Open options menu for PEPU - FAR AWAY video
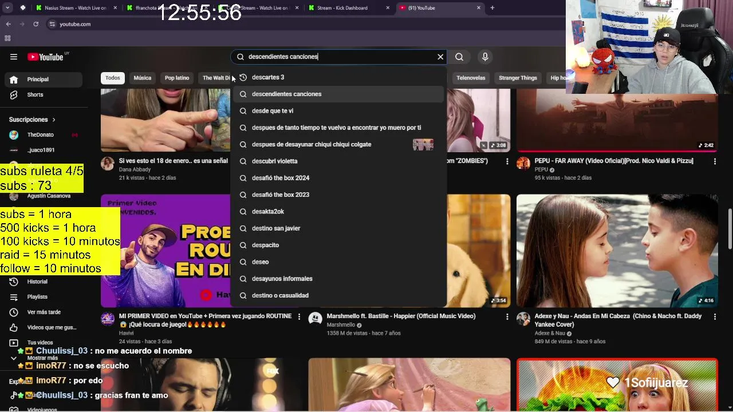The width and height of the screenshot is (733, 412). tap(715, 162)
